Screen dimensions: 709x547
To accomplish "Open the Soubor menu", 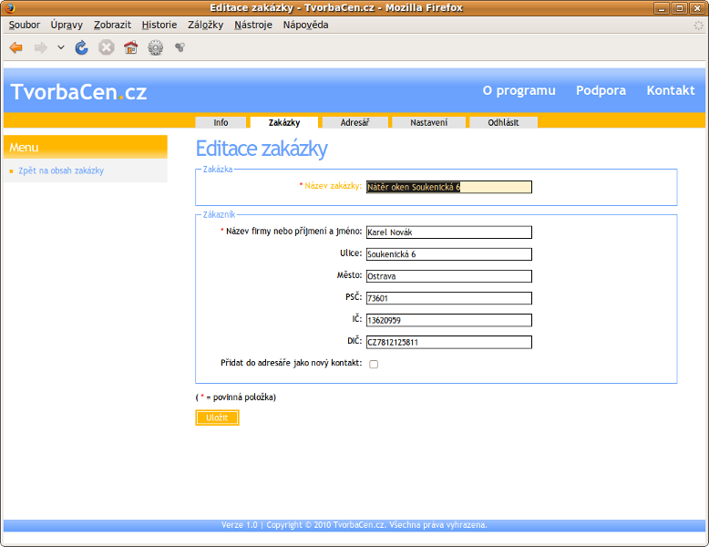I will pyautogui.click(x=25, y=25).
